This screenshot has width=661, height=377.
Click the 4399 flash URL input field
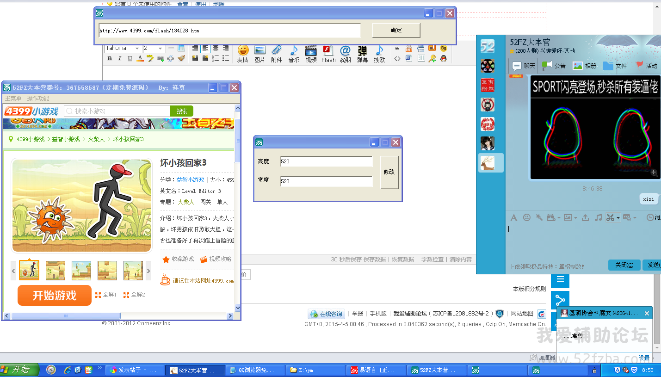click(x=229, y=31)
